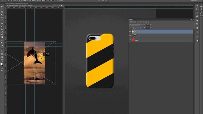Select the dolphin thumbnail of top layer
The width and height of the screenshot is (203, 114).
[x=133, y=32]
